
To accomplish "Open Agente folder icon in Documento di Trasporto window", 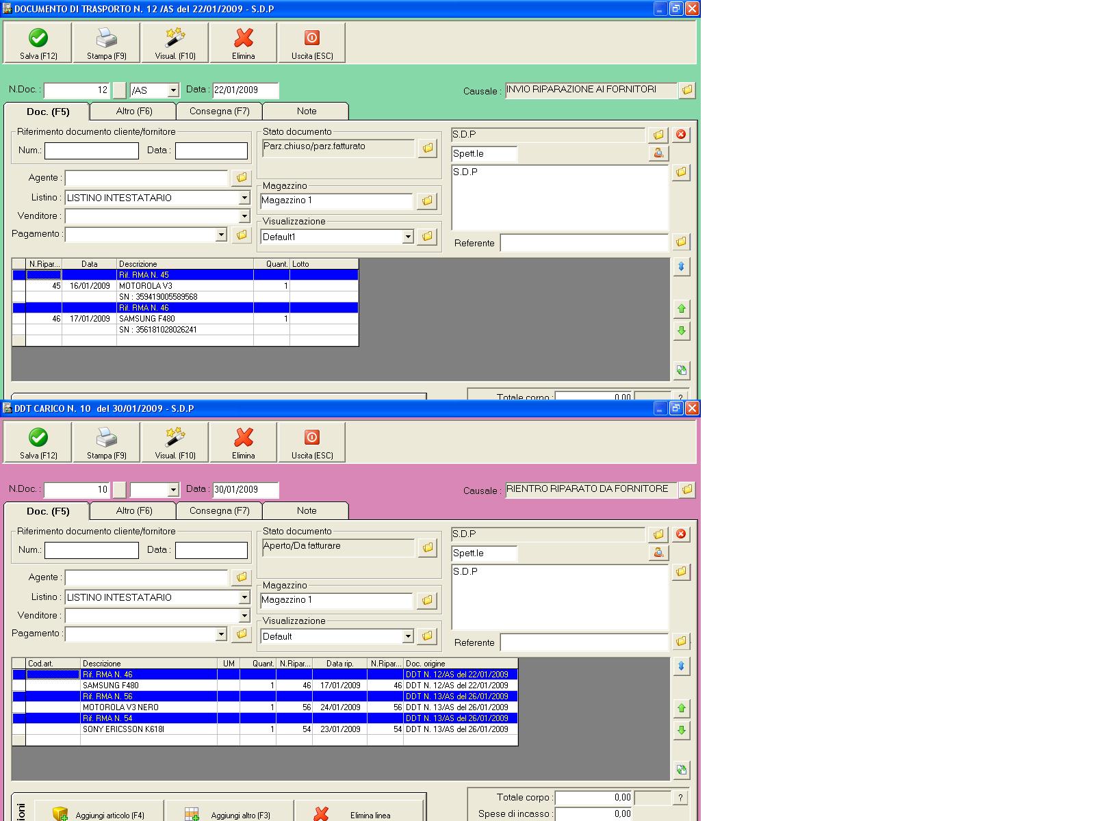I will click(242, 177).
